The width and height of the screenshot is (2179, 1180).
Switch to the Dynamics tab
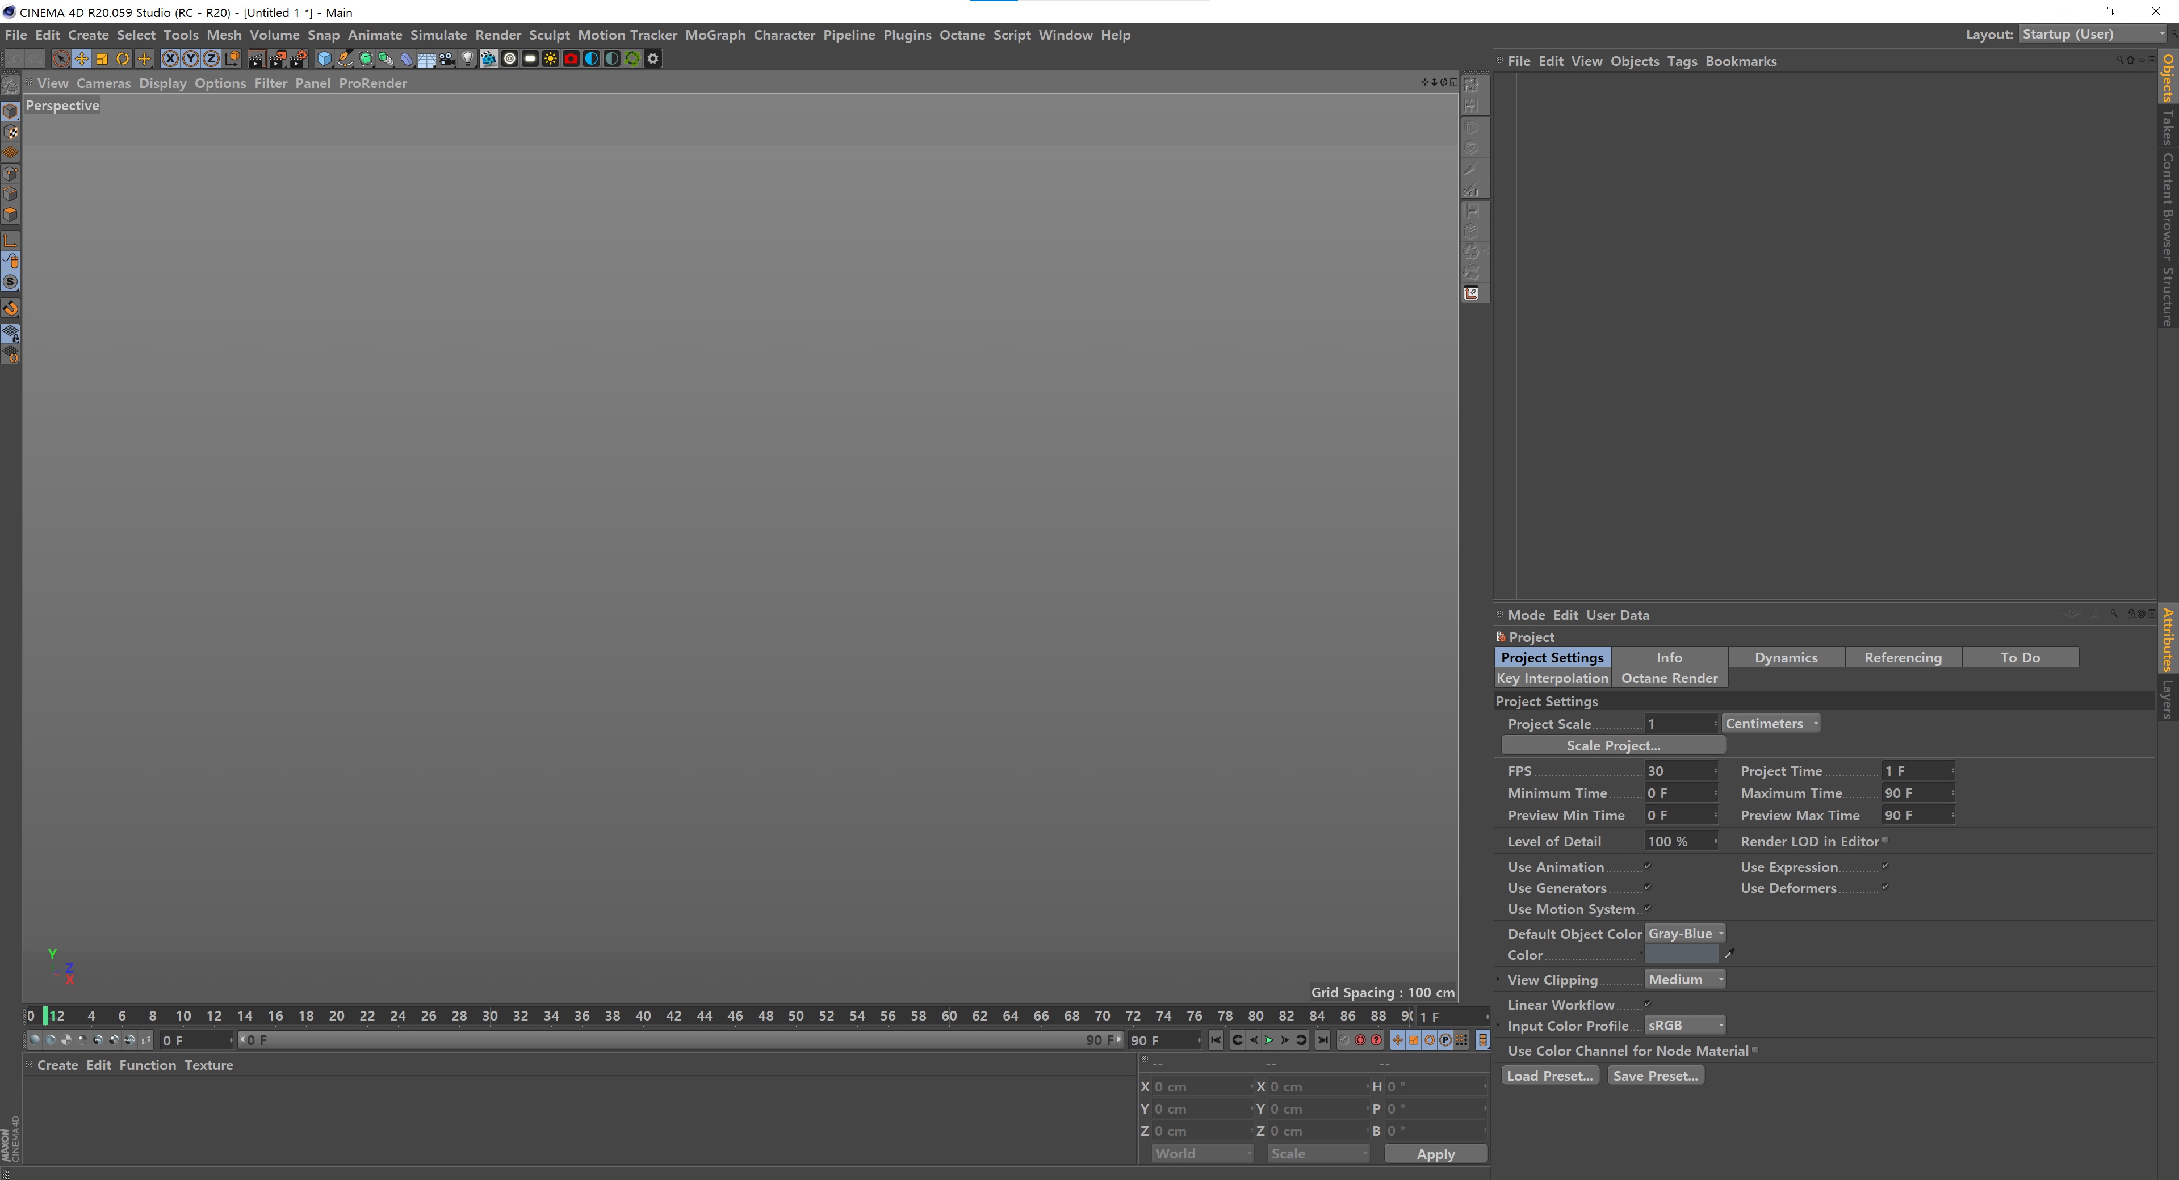pos(1786,657)
